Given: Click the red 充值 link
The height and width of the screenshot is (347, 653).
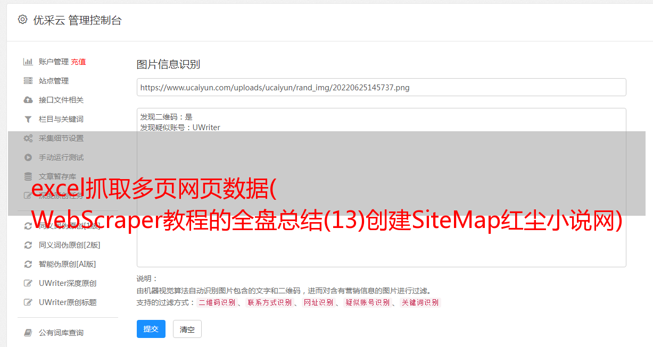Looking at the screenshot, I should coord(78,62).
